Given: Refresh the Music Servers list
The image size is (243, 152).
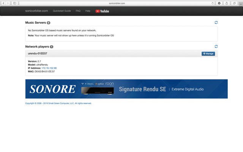Looking at the screenshot, I should (216, 23).
